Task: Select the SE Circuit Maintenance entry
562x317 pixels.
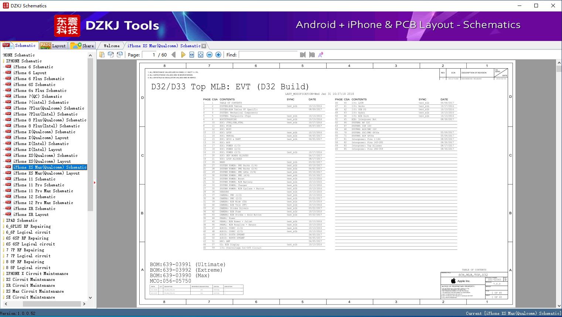Action: coord(31,297)
